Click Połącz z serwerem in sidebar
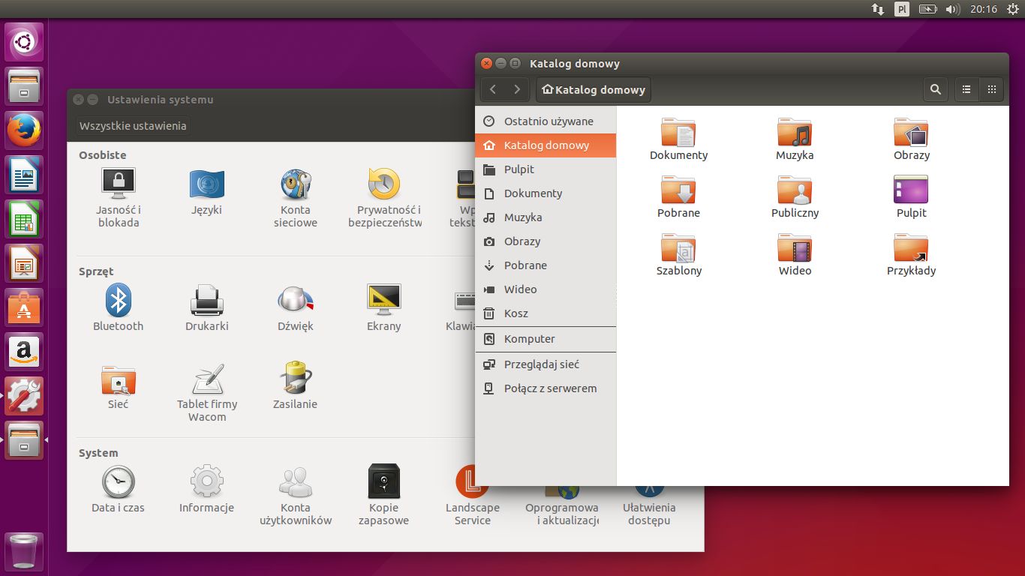Image resolution: width=1025 pixels, height=576 pixels. point(546,388)
